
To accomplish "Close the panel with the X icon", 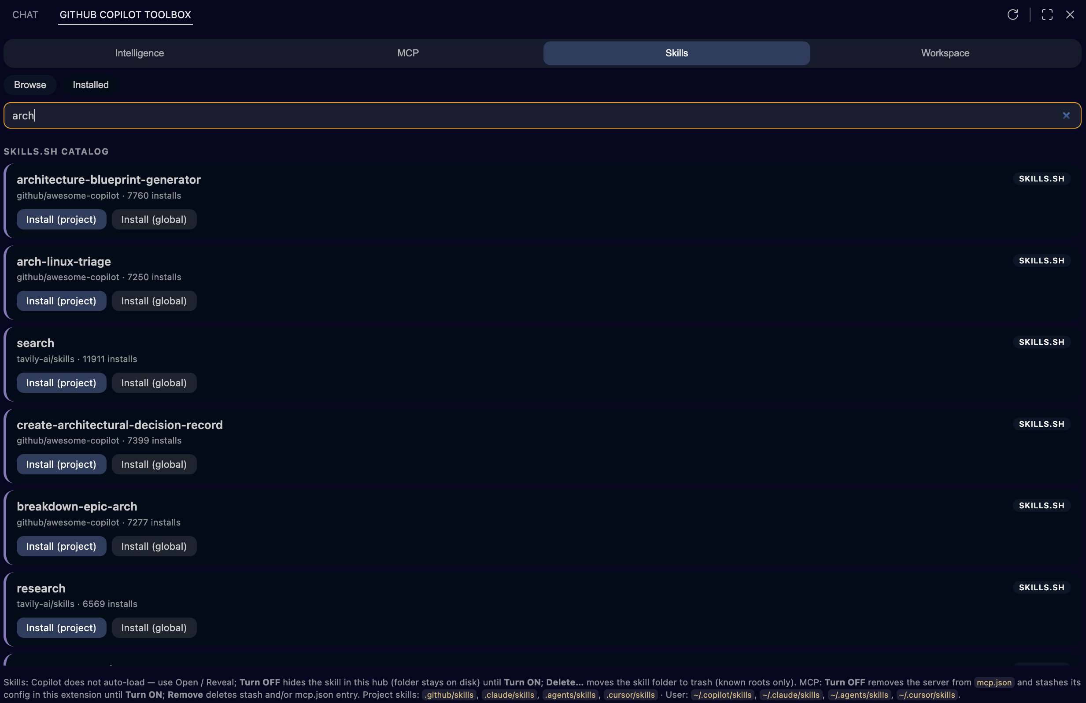I will [x=1070, y=15].
